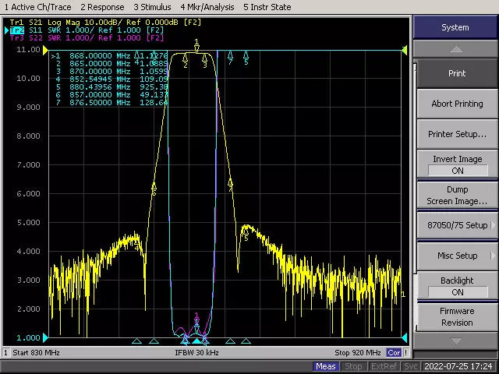The height and width of the screenshot is (374, 499).
Task: Select marker 6 on the rising filter edge
Action: pos(154,187)
